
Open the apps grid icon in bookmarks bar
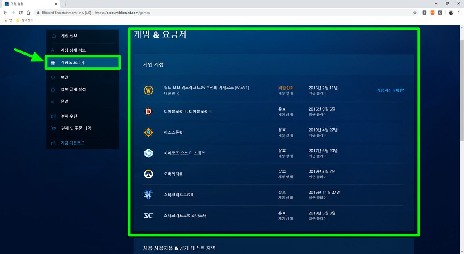click(5, 20)
